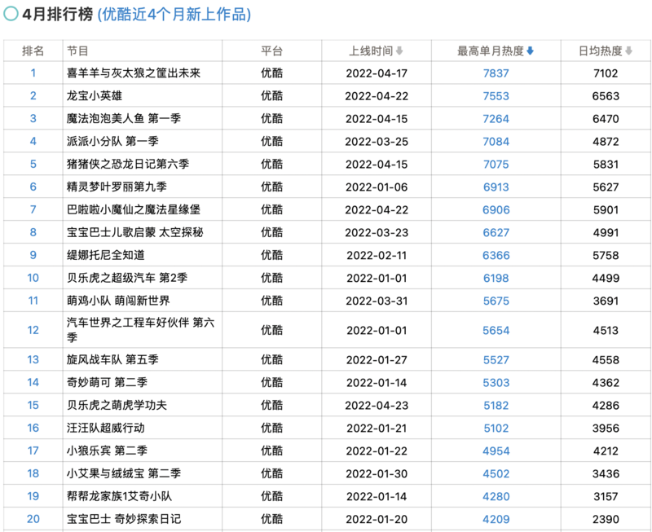Open heat value 7075 link
This screenshot has height=532, width=652.
coord(496,165)
